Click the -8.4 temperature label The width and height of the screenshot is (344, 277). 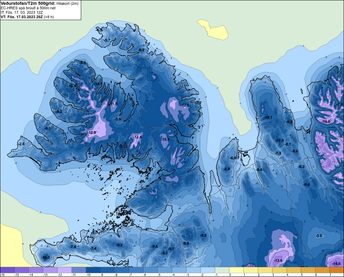[x=259, y=170]
